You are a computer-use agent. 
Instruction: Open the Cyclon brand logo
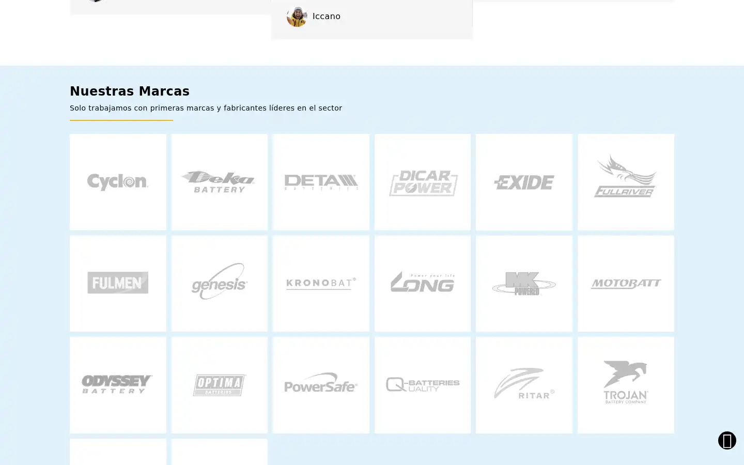point(118,182)
